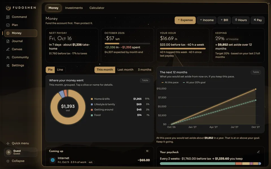The height and width of the screenshot is (169, 271).
Task: Click the Getting around legend name
Action: 104,110
